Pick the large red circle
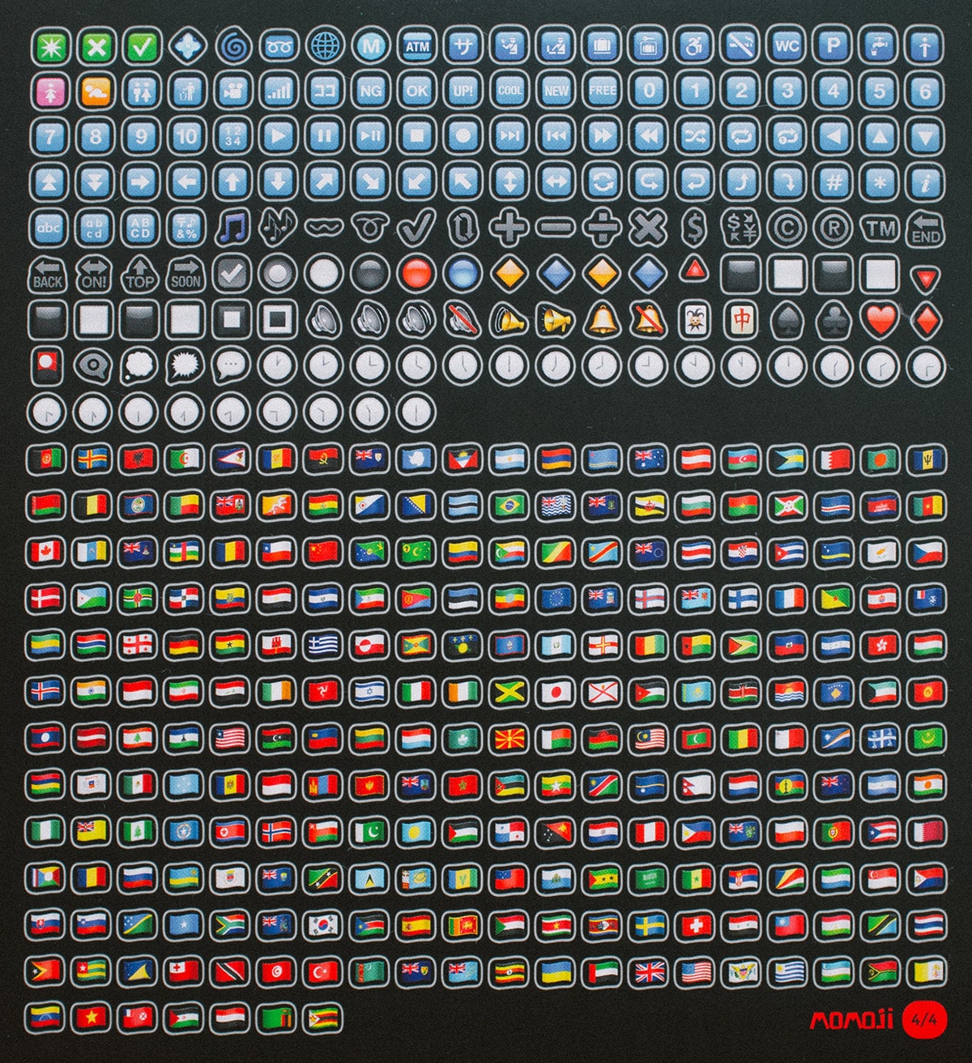This screenshot has height=1063, width=972. pyautogui.click(x=417, y=274)
